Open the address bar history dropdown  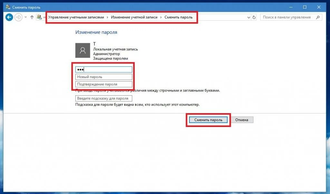(x=248, y=17)
